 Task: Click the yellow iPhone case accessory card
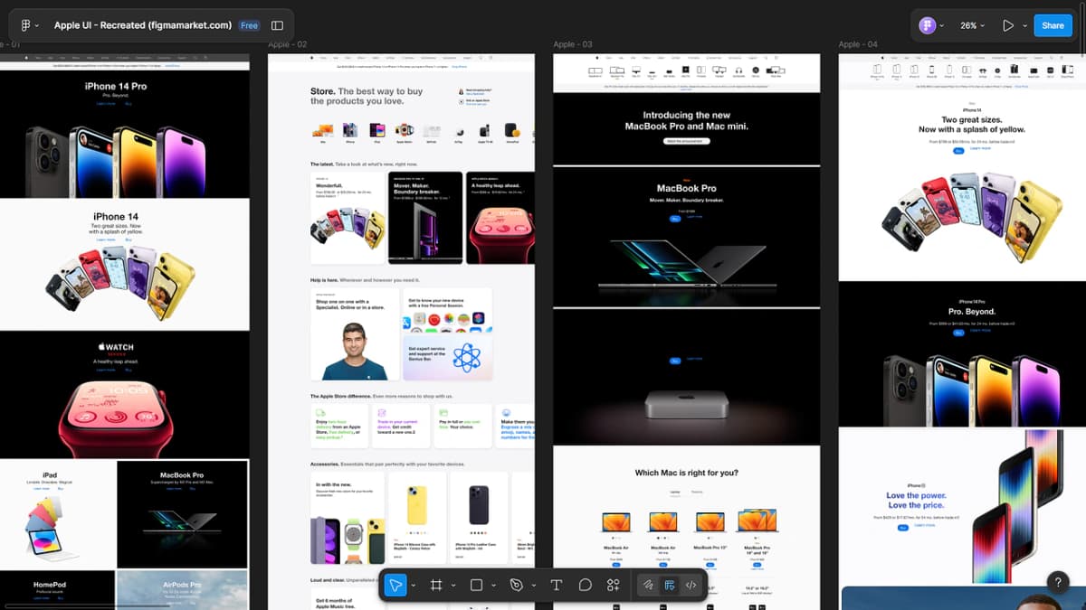click(416, 516)
